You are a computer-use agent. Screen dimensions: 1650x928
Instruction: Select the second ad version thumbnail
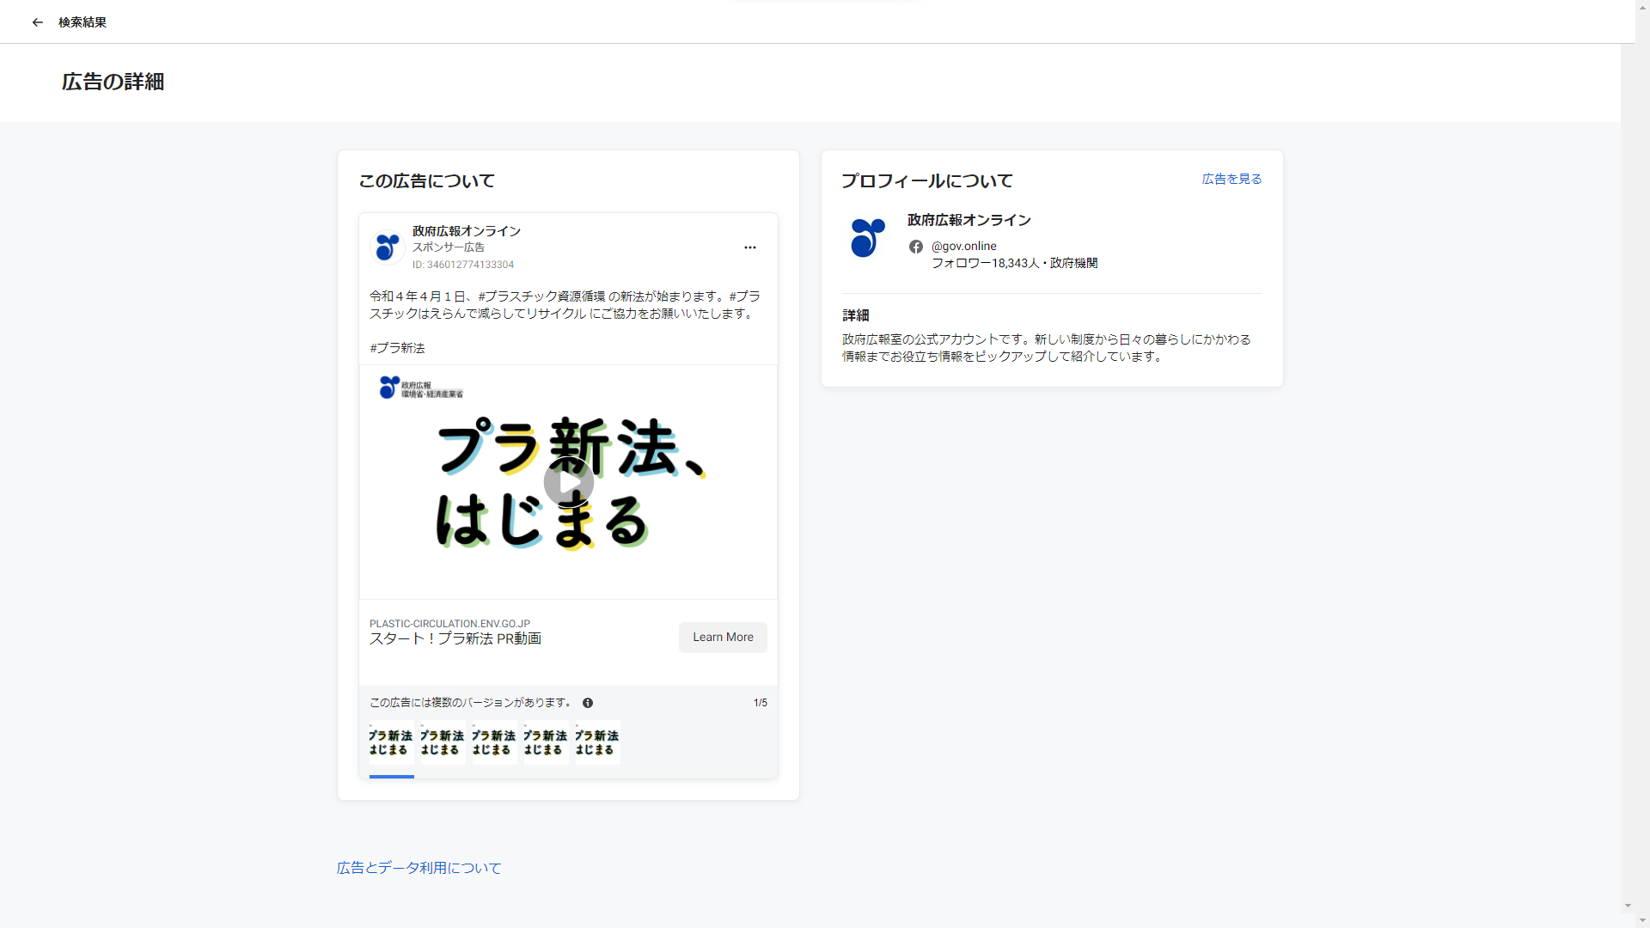(x=443, y=742)
